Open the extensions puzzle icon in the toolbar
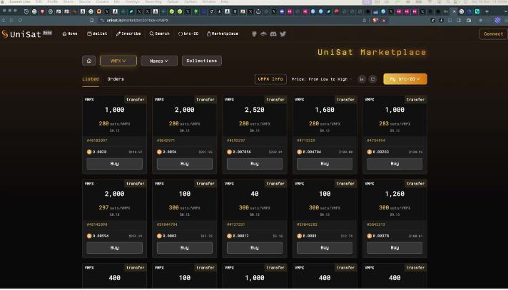 pos(449,21)
